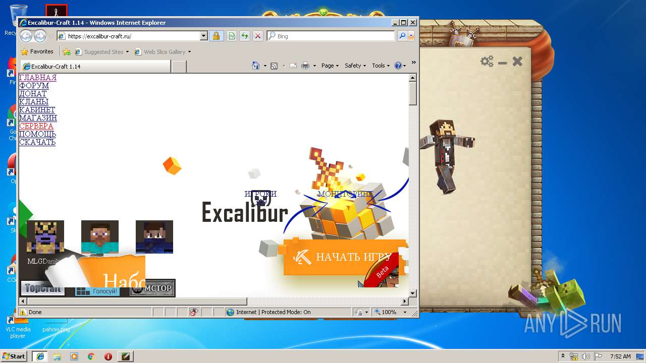Click the MLGDanila player avatar
Screen dimensions: 646x363
[45, 237]
